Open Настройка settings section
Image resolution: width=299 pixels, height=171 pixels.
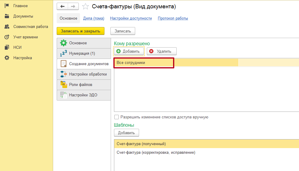(x=22, y=58)
